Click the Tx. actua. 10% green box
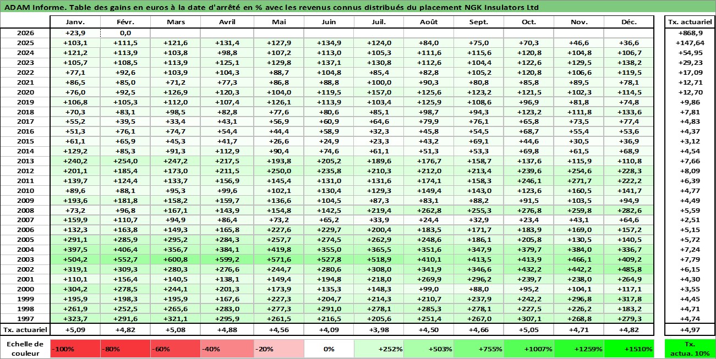Screen dimensions: 716x359 (x=690, y=349)
